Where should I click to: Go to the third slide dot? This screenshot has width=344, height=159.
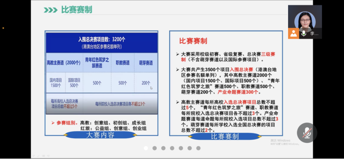point(163,148)
